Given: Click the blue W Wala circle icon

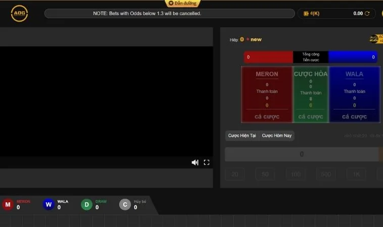Looking at the screenshot, I should tap(49, 204).
